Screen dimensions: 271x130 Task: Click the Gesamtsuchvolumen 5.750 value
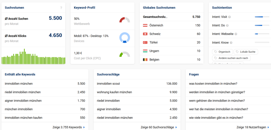(x=196, y=17)
